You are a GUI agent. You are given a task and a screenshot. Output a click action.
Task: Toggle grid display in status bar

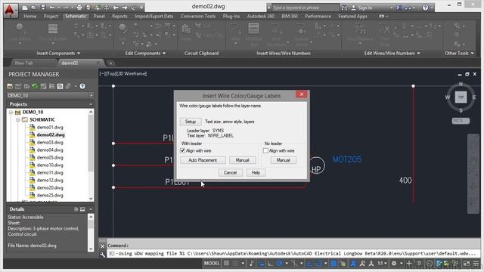(227, 264)
